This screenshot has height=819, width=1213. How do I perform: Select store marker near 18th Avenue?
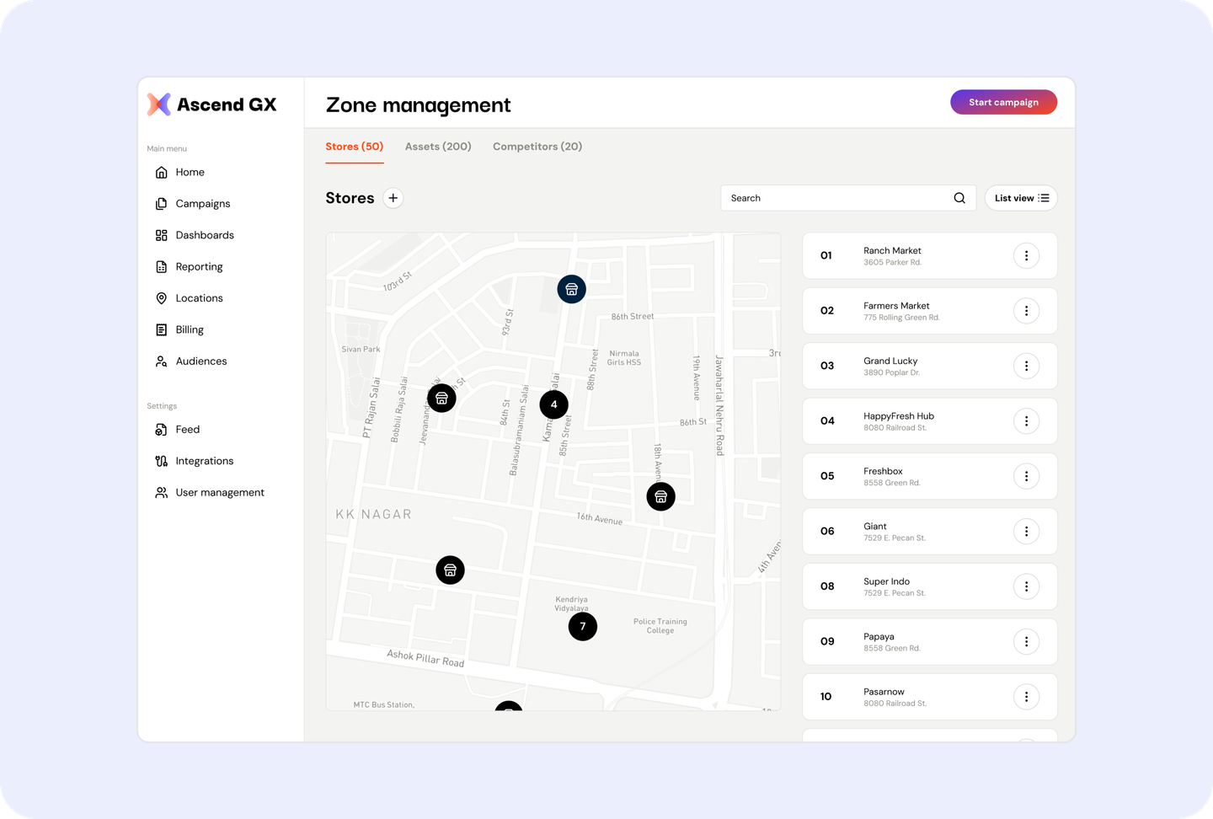[661, 496]
